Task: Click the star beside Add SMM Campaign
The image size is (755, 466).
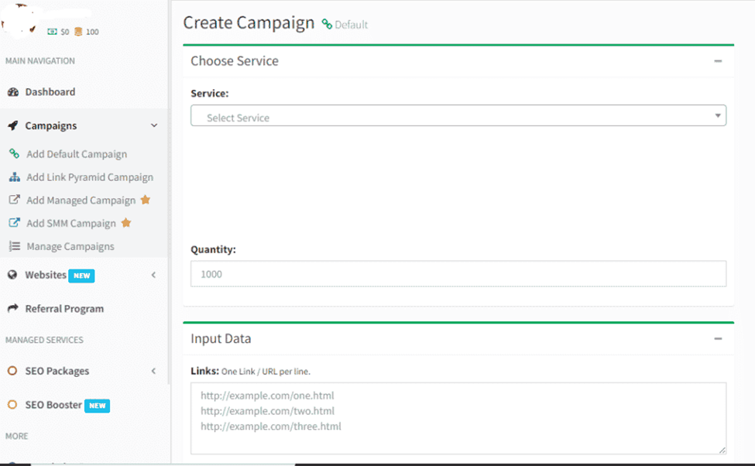Action: point(125,223)
